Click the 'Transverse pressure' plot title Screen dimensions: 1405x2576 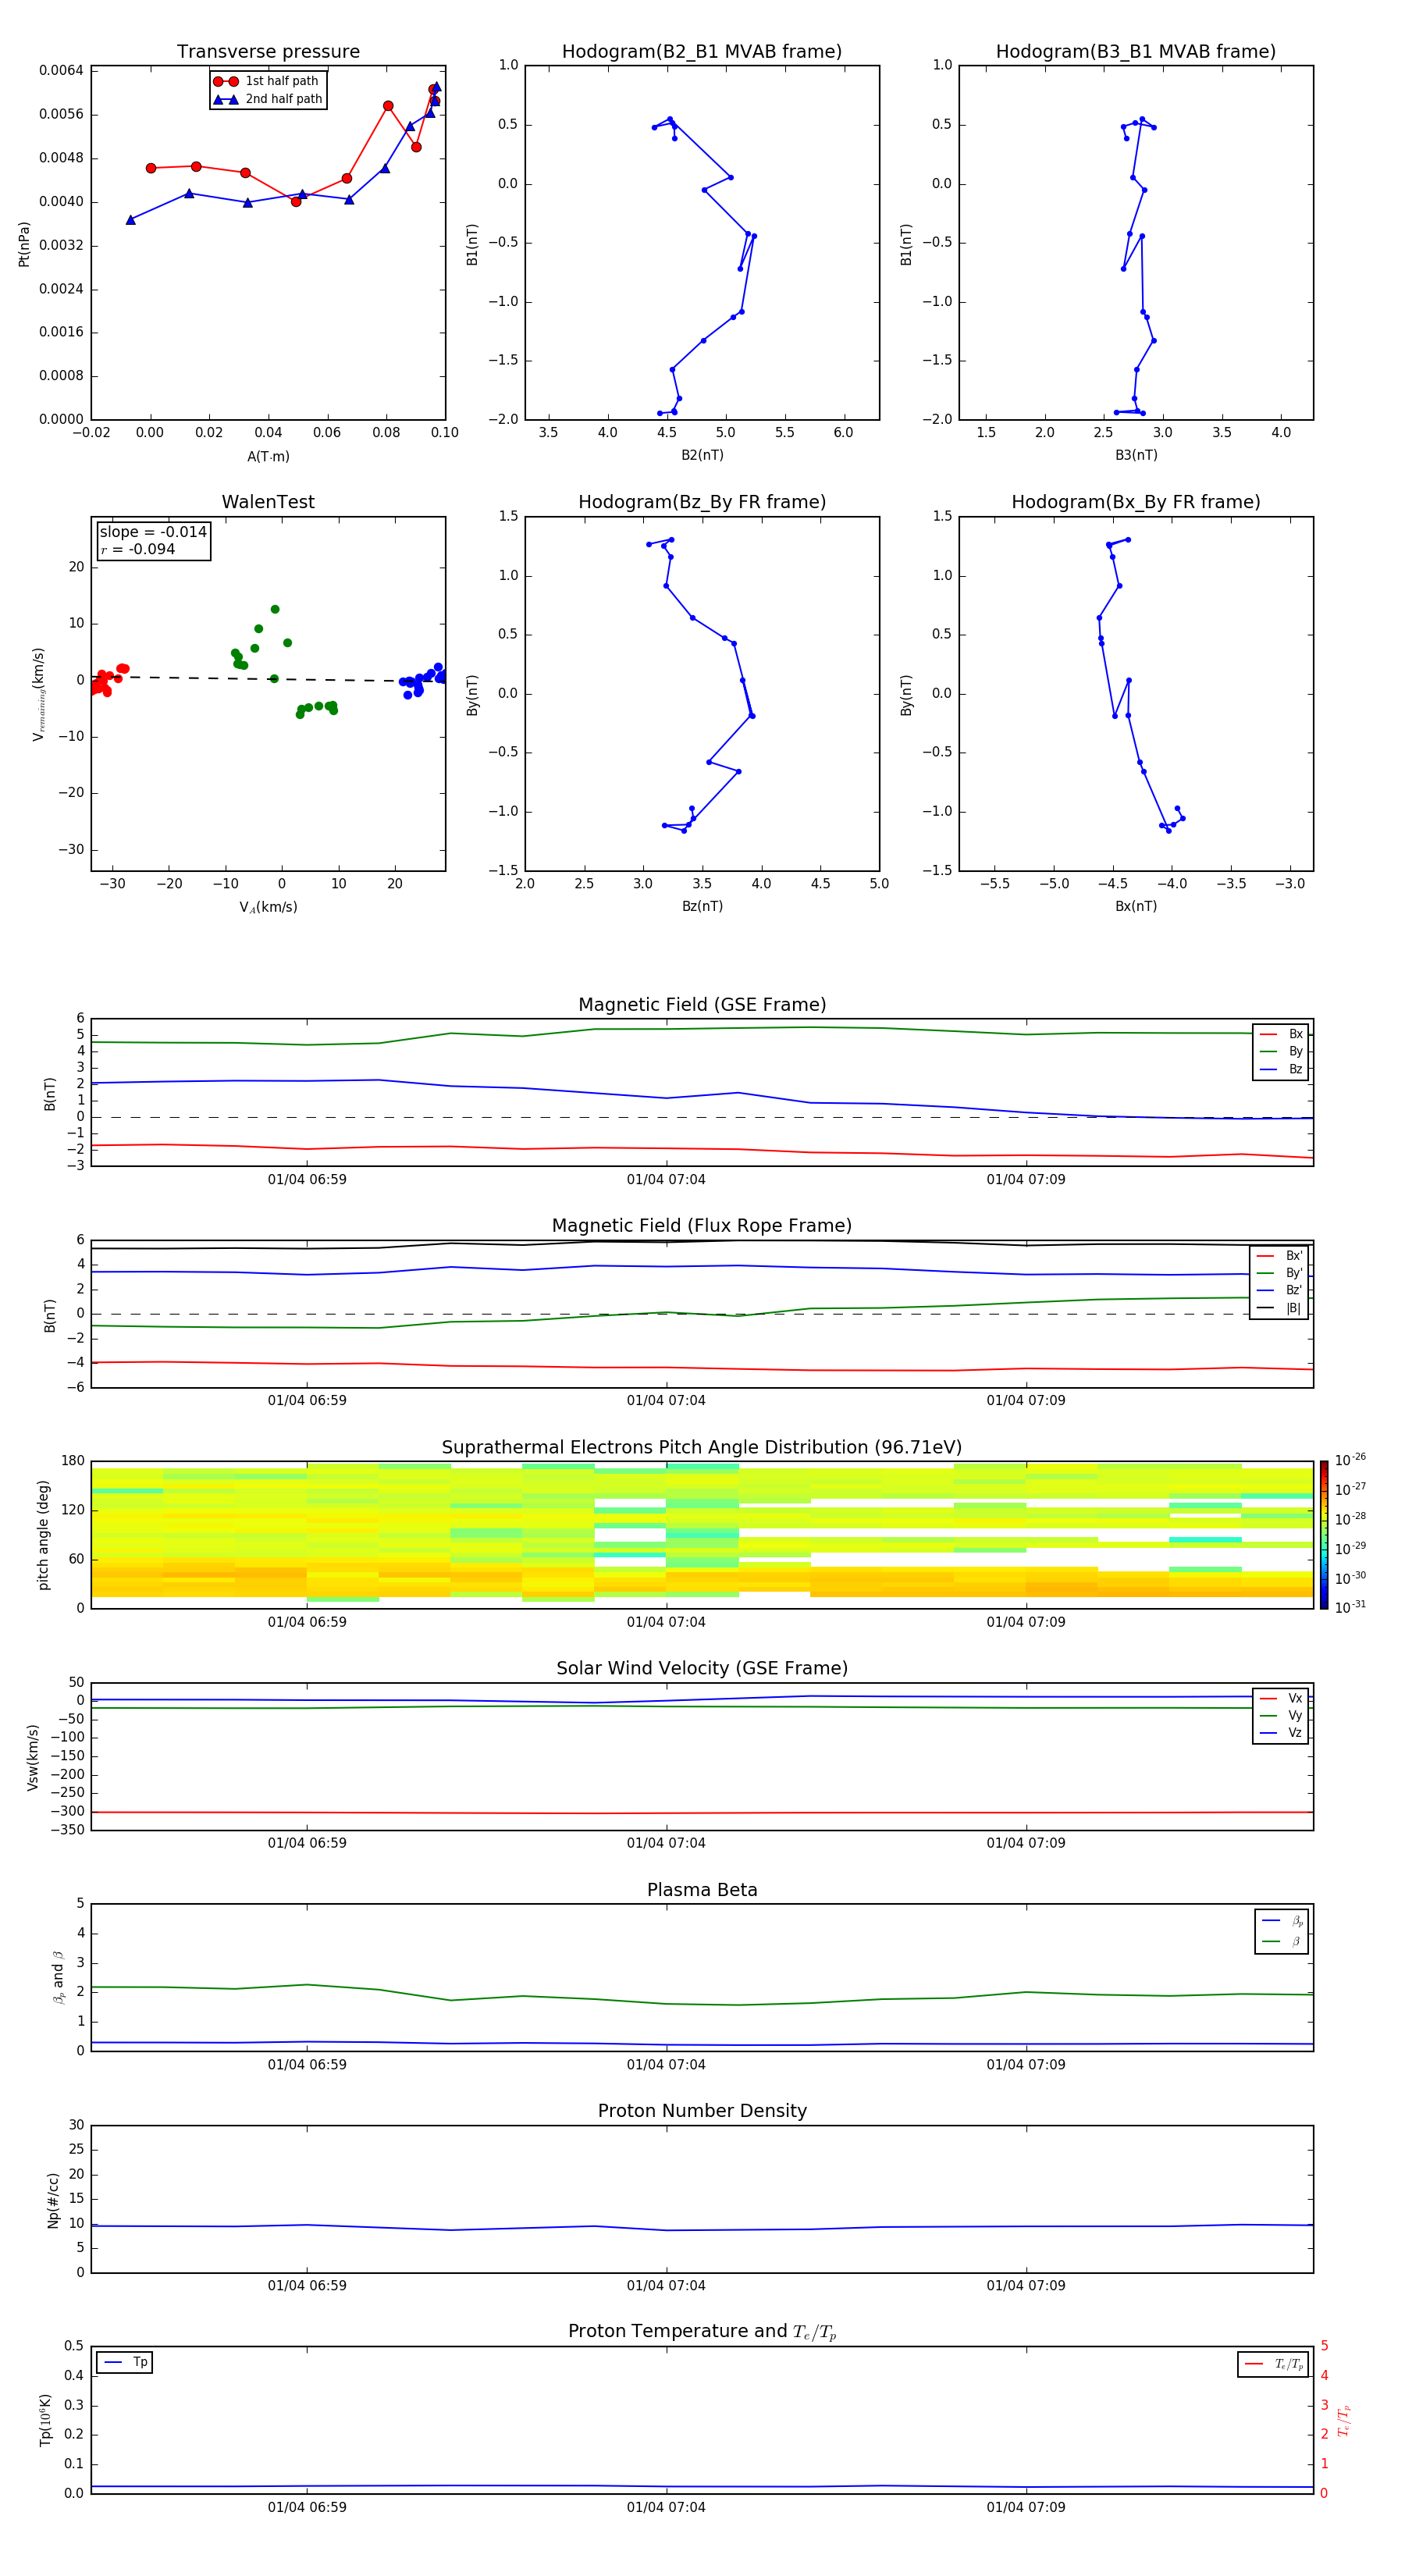pos(268,51)
